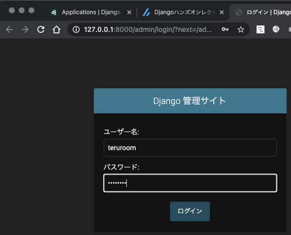Click the ユーザー名: label
This screenshot has width=291, height=235.
click(121, 132)
